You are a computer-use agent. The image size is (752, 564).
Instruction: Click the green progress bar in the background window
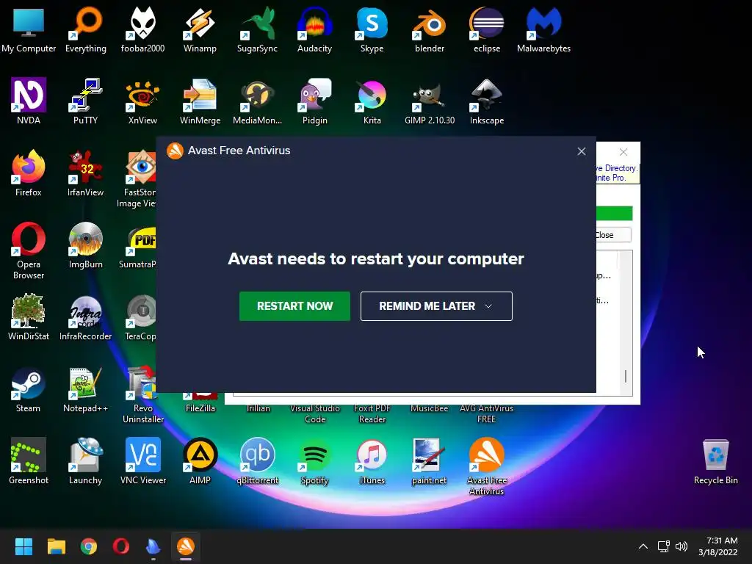pyautogui.click(x=615, y=213)
